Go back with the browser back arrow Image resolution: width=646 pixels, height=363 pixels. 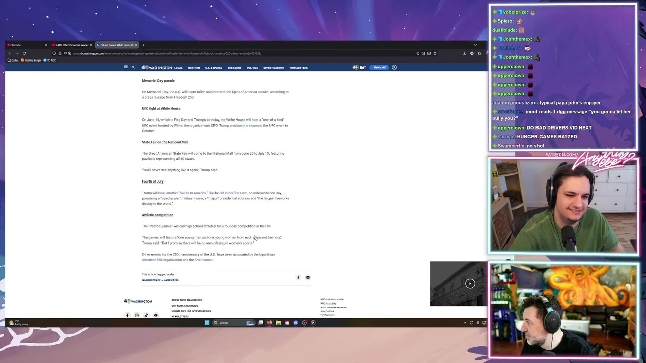pyautogui.click(x=10, y=53)
